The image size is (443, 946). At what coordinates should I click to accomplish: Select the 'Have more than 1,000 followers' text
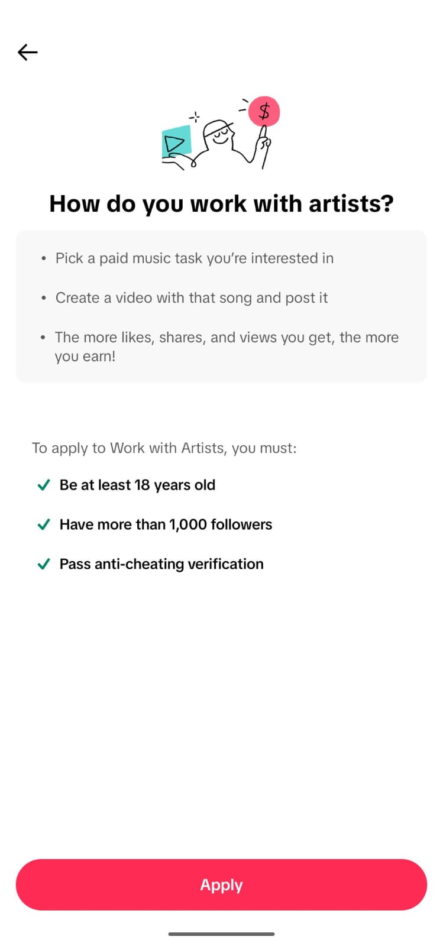coord(166,525)
